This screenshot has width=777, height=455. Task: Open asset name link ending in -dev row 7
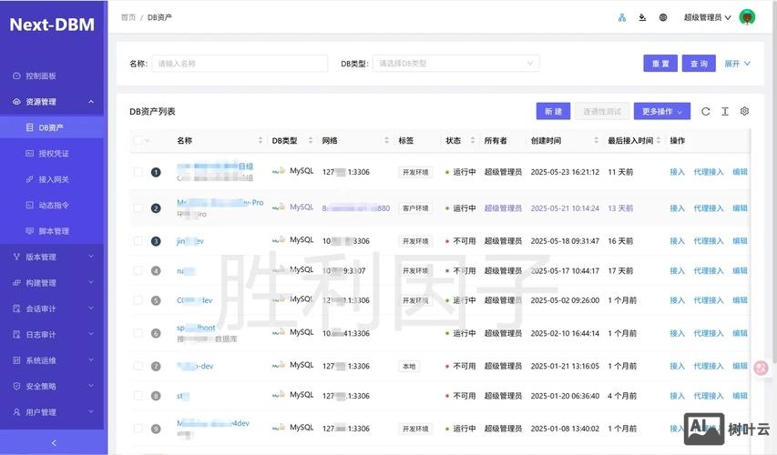[x=195, y=366]
